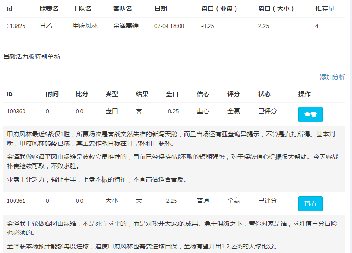Select the 盘口（大小） column header
Screen dimensions: 352x253
[x=276, y=9]
